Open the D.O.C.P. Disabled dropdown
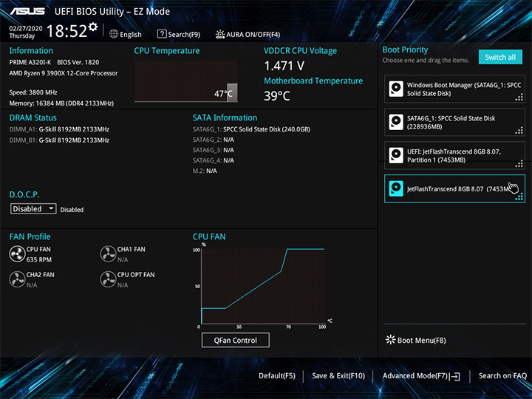This screenshot has height=399, width=532. (33, 208)
